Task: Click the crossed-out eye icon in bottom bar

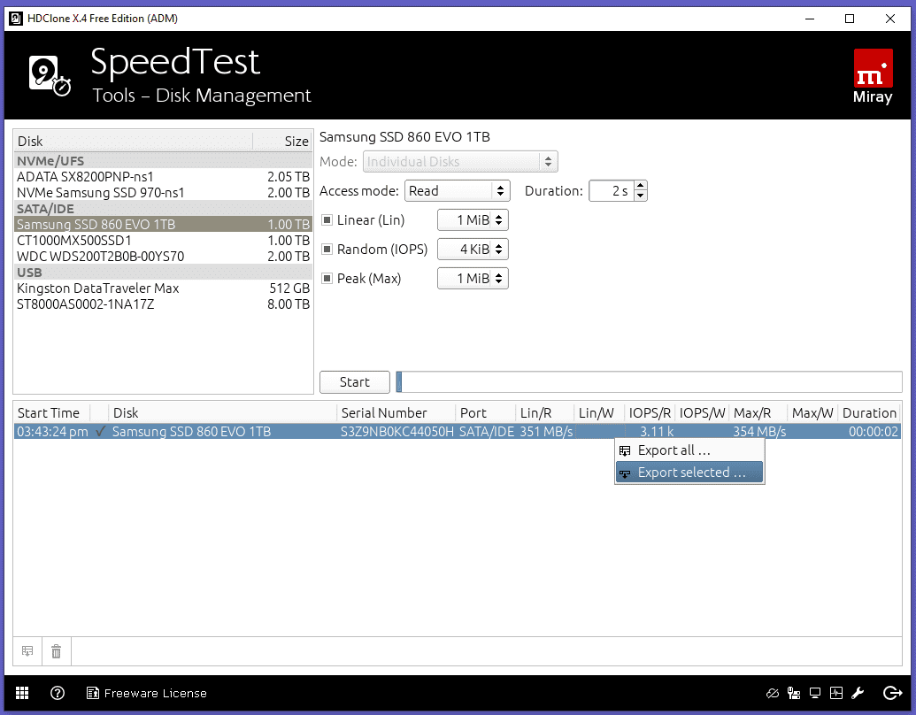Action: (773, 693)
